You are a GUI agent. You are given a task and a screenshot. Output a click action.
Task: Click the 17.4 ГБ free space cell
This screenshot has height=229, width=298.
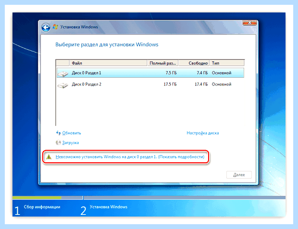(201, 84)
